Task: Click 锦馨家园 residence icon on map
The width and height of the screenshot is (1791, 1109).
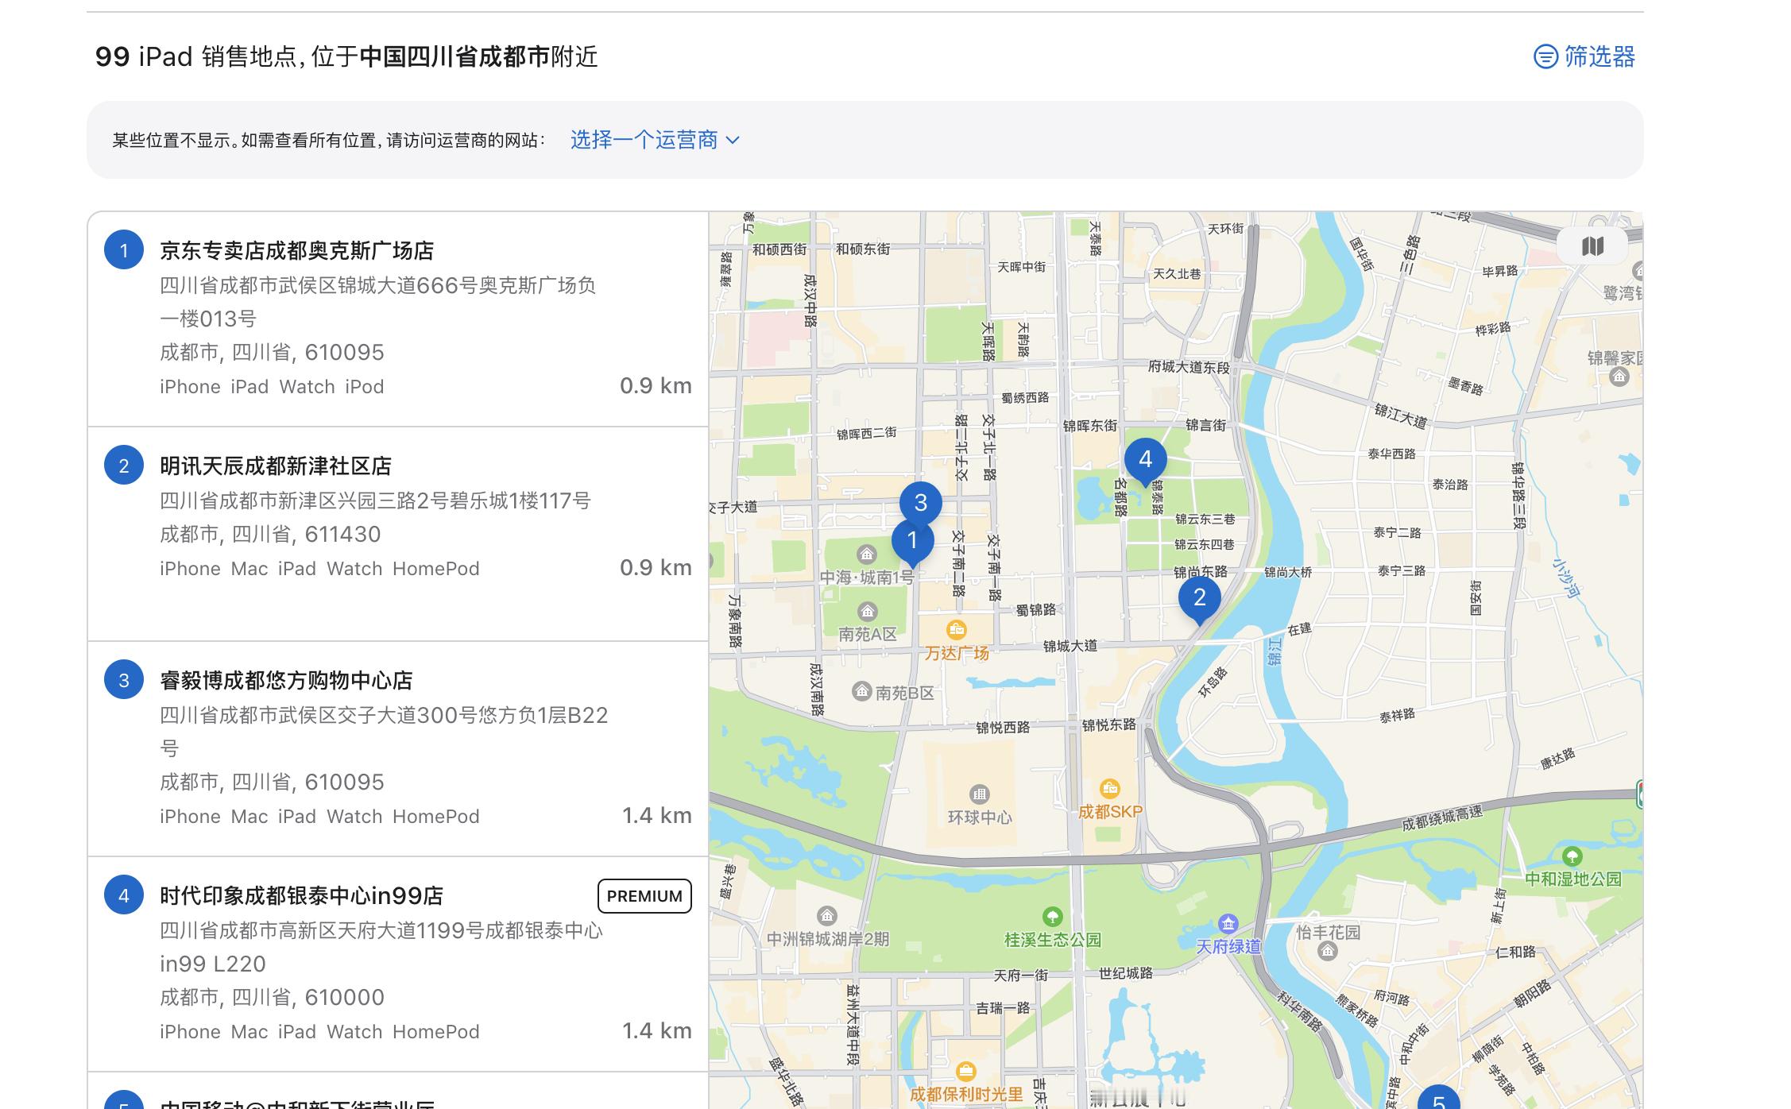Action: [x=1619, y=377]
